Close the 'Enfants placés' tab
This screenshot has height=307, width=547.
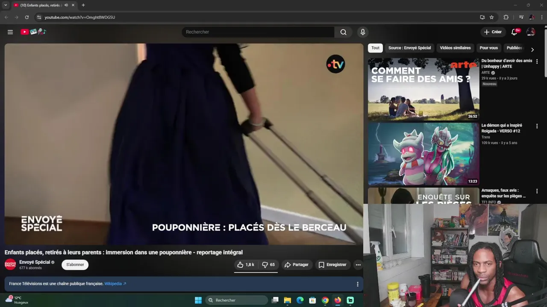coord(73,5)
